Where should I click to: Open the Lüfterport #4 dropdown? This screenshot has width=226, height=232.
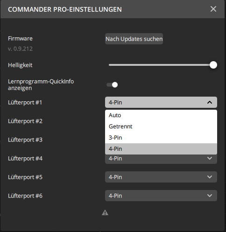click(161, 159)
